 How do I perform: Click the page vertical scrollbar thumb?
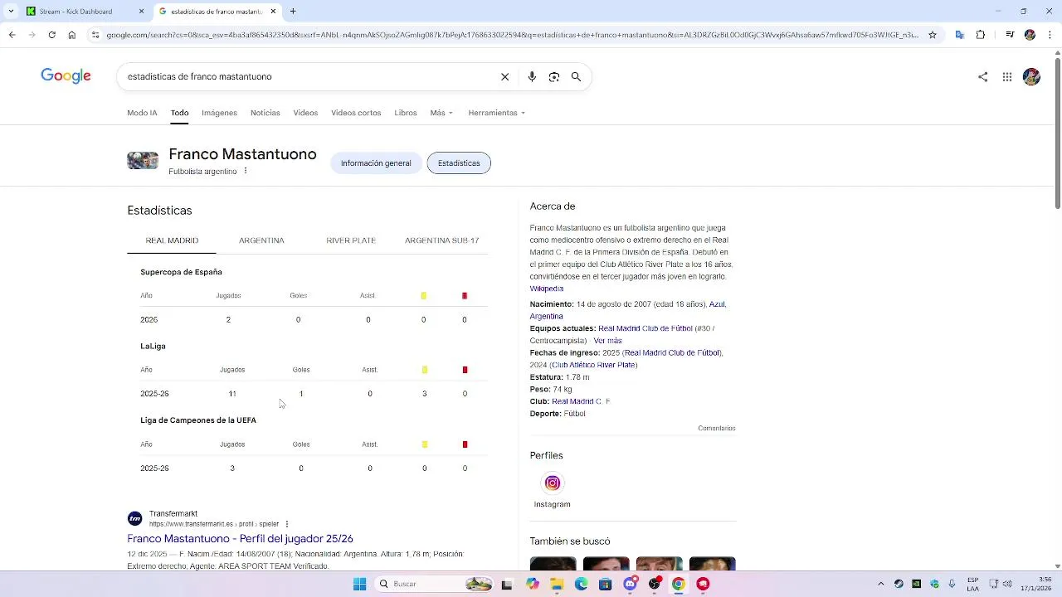(1057, 133)
